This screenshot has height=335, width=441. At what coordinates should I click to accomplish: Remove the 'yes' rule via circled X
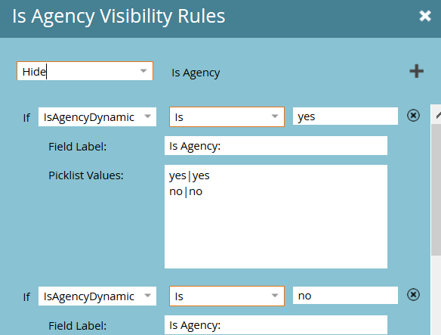[x=414, y=116]
